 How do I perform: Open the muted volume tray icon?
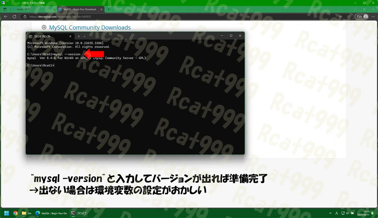(x=348, y=213)
